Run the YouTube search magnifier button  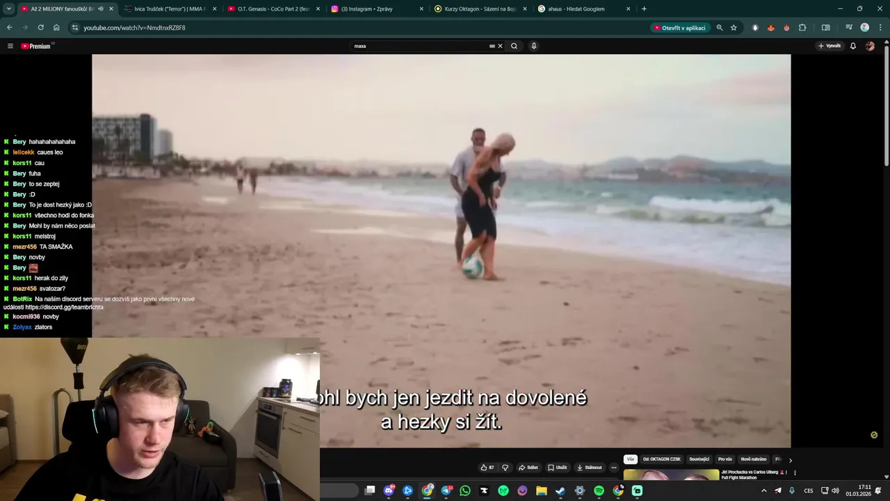[514, 46]
